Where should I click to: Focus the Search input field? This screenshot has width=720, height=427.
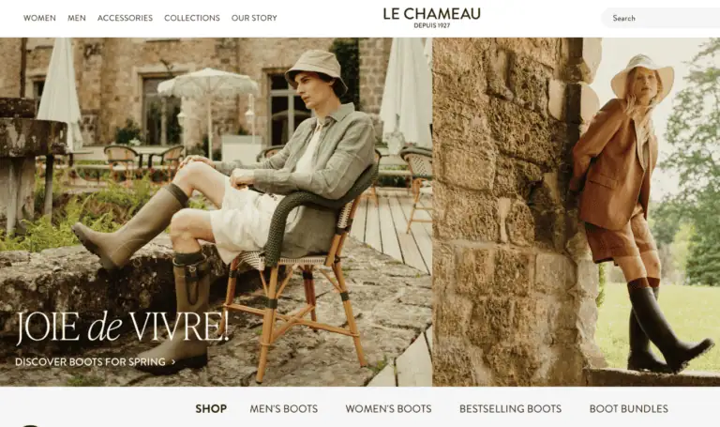(661, 18)
